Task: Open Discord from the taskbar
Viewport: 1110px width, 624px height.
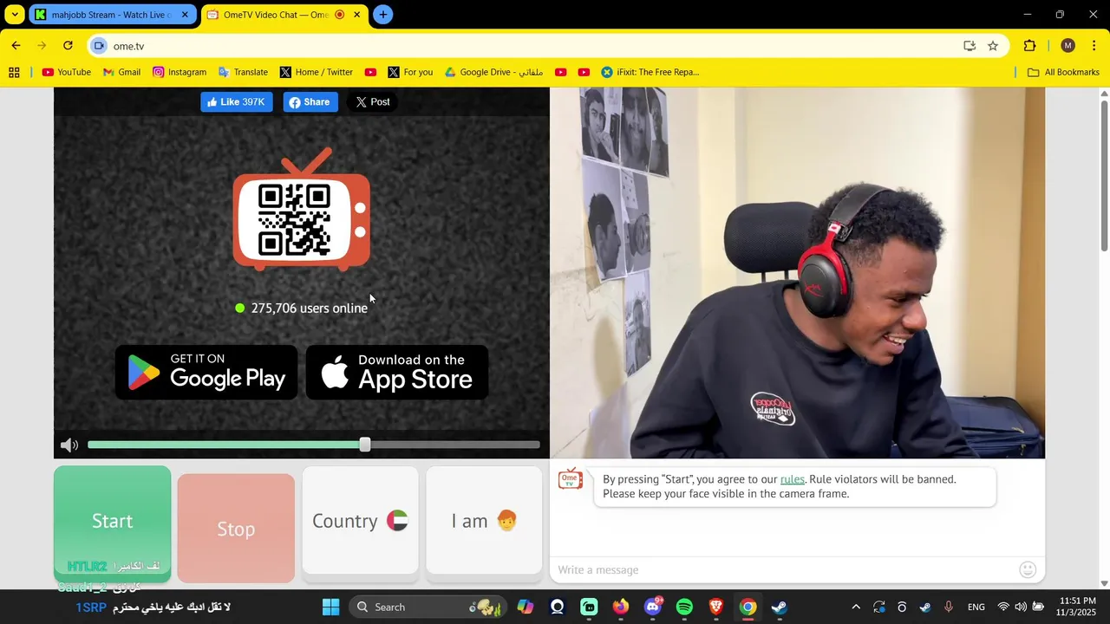Action: (x=653, y=607)
